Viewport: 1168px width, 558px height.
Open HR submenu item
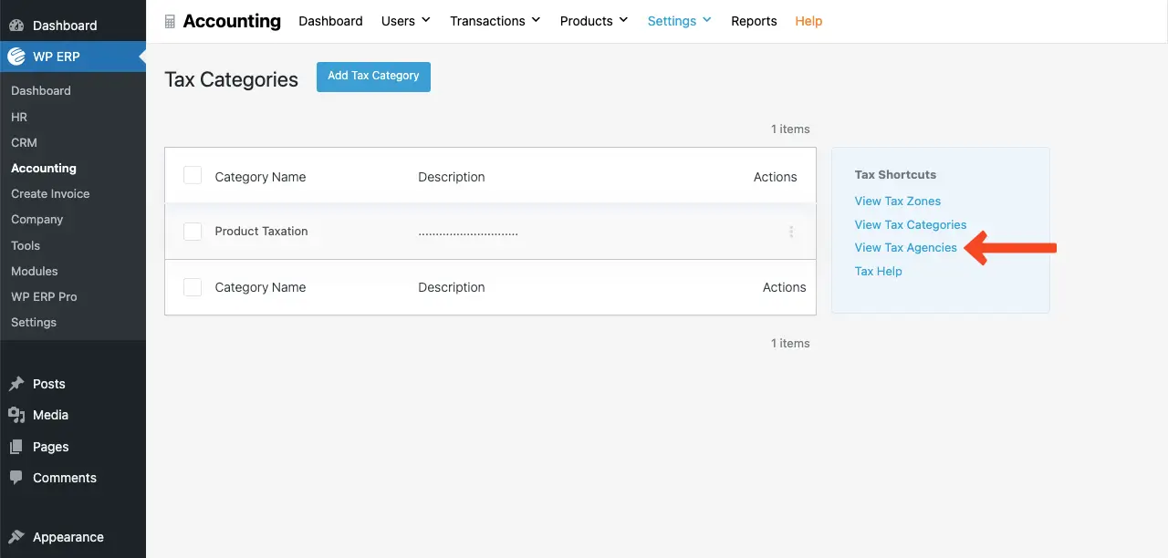(x=19, y=117)
